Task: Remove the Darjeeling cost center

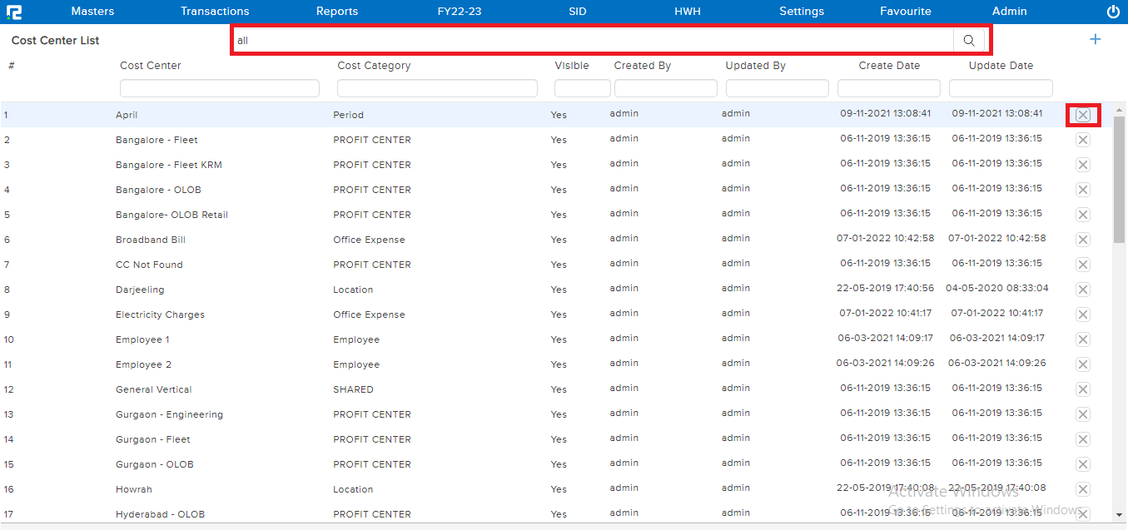Action: point(1082,290)
